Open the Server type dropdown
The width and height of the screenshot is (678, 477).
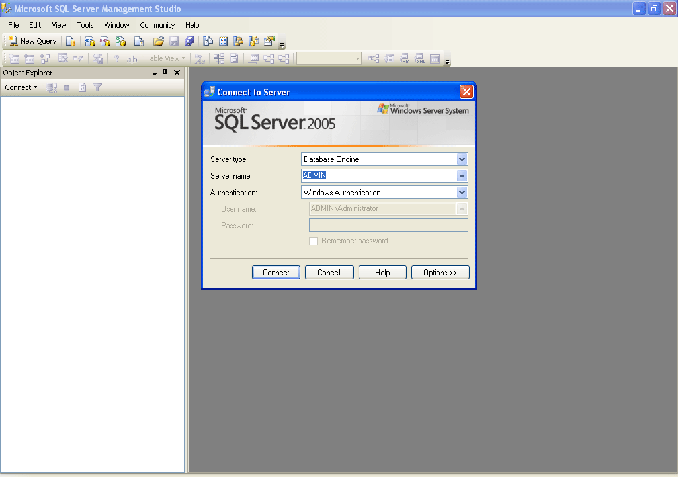pyautogui.click(x=462, y=159)
